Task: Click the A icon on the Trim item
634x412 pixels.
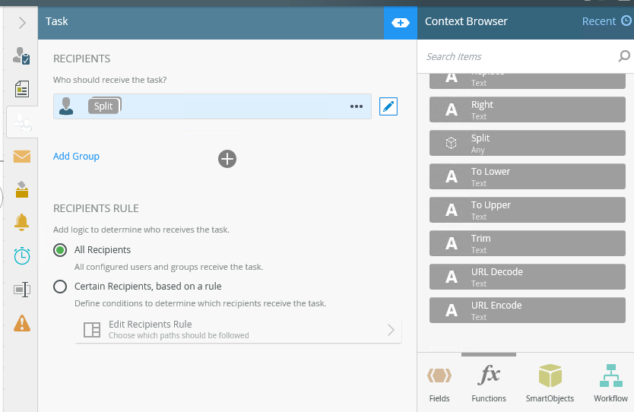Action: tap(452, 244)
